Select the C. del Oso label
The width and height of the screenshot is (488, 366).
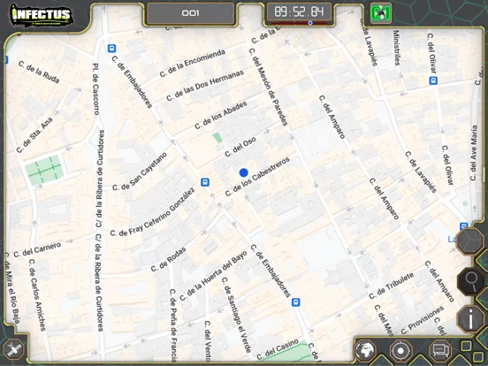[240, 147]
